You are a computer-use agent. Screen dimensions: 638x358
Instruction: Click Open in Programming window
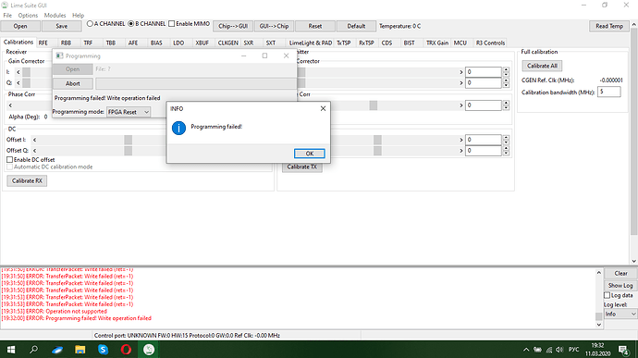(73, 69)
